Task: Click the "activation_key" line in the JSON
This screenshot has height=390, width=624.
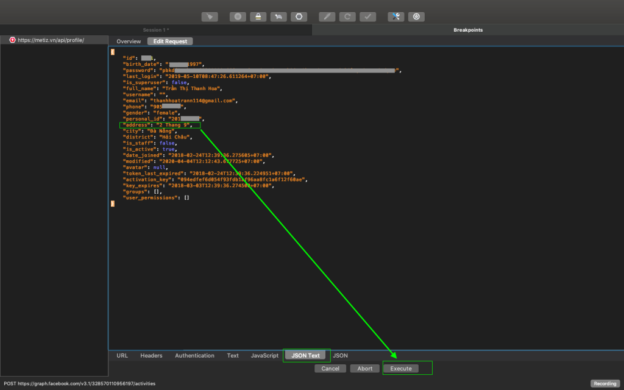Action: pyautogui.click(x=215, y=180)
